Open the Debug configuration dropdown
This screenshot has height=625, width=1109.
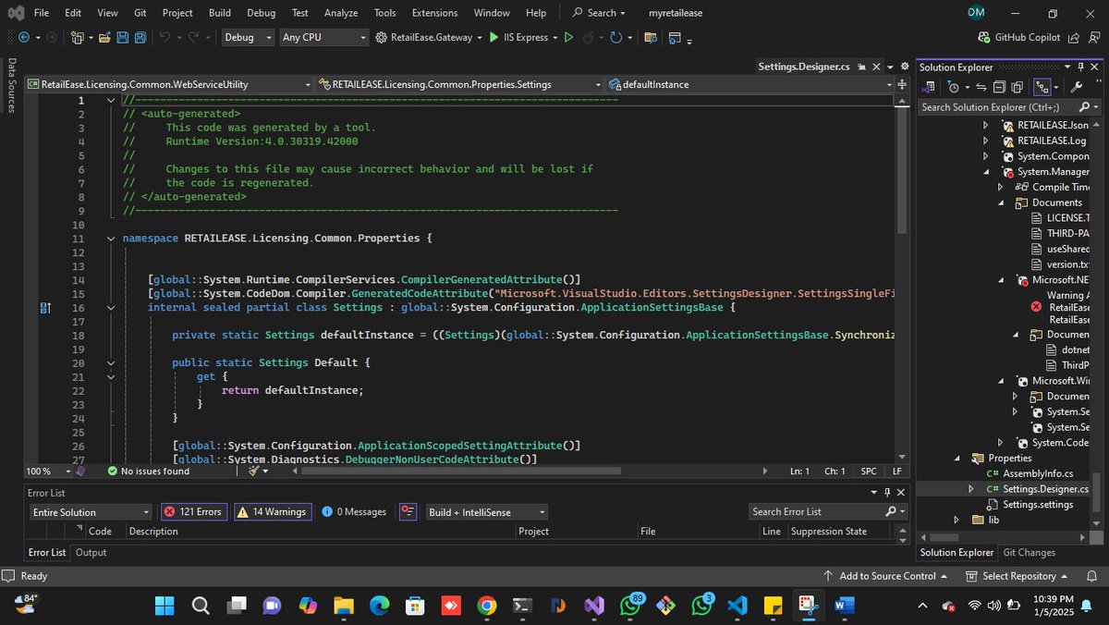[x=249, y=38]
